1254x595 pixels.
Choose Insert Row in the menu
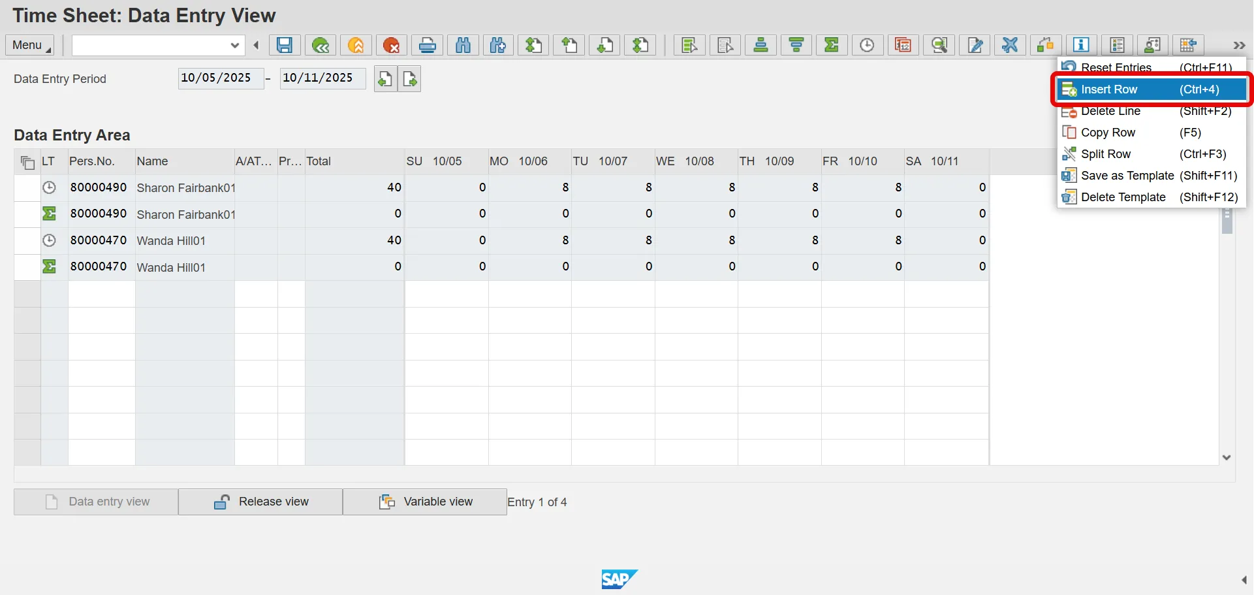[x=1152, y=89]
